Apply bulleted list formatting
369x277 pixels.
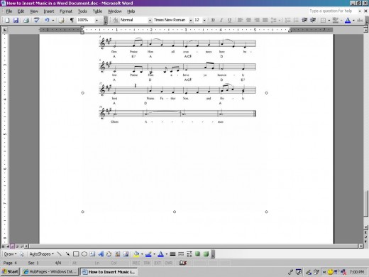[x=296, y=20]
